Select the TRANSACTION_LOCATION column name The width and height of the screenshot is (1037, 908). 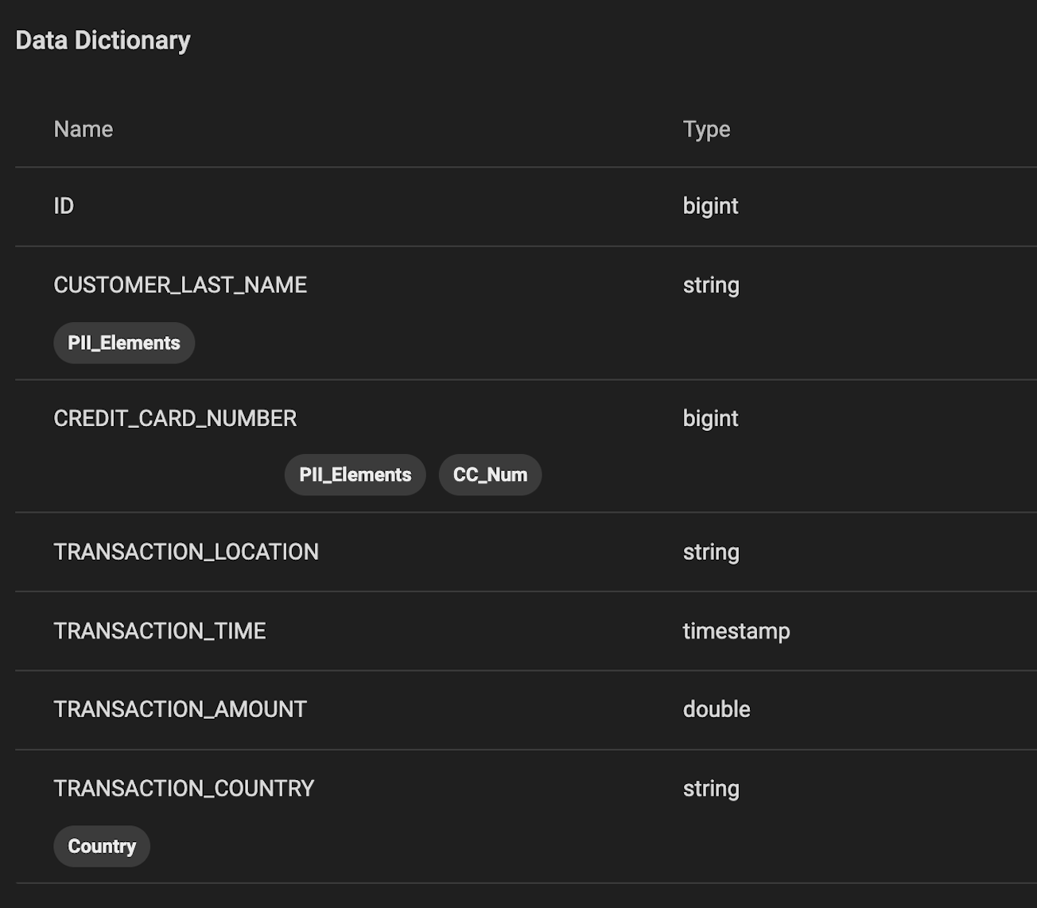click(x=186, y=552)
